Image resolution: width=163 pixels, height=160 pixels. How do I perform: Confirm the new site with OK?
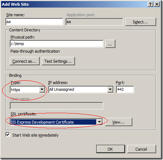tap(111, 149)
